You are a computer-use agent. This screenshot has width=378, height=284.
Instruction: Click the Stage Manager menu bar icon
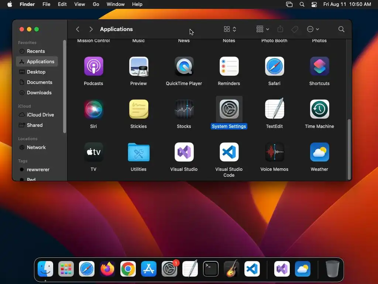point(289,4)
